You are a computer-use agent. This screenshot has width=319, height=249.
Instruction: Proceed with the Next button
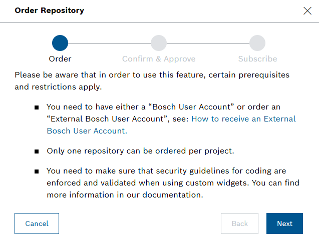[284, 223]
